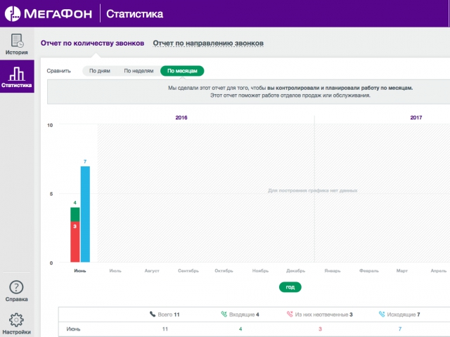Click the Ноябрь label on chart axis
Viewport: 450px width, 337px height.
pyautogui.click(x=260, y=271)
